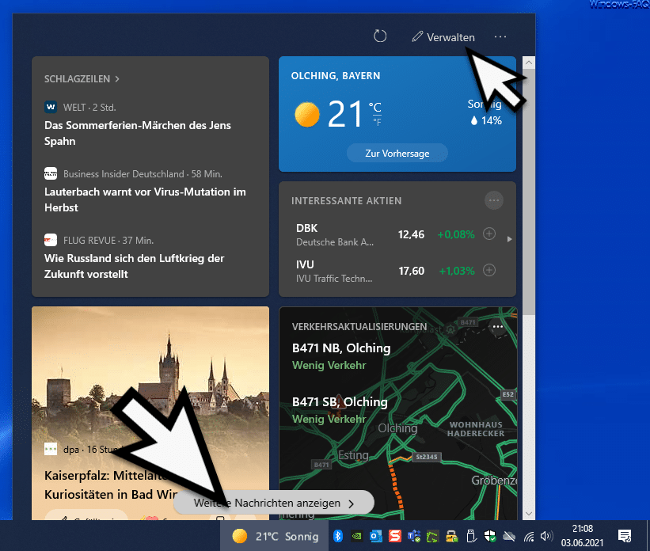
Task: Switch temperature unit to °F
Action: coord(377,122)
